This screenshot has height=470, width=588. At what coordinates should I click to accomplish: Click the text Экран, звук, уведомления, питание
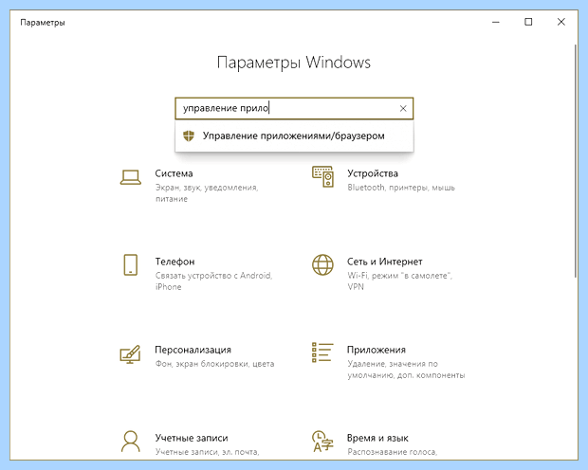(207, 193)
